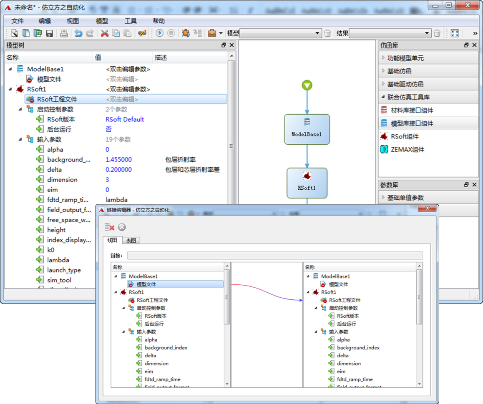Open the briefcase dropdown arrow
Viewport: 483px width, 404px height.
click(221, 33)
